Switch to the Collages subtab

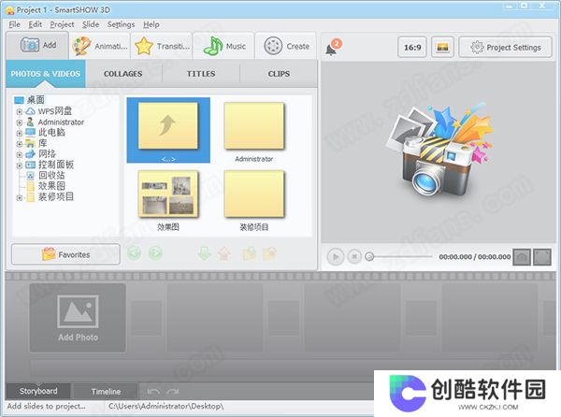[x=123, y=74]
